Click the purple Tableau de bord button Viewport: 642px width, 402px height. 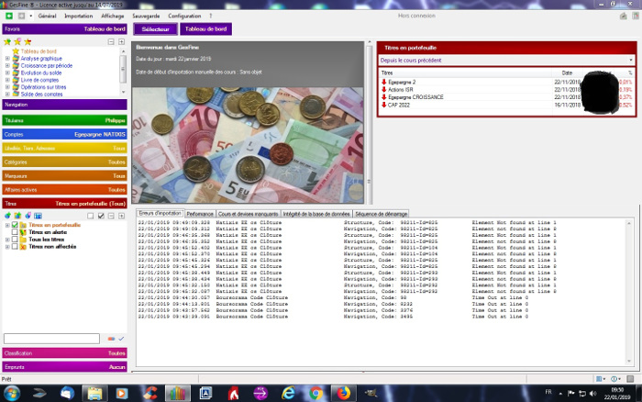(203, 29)
